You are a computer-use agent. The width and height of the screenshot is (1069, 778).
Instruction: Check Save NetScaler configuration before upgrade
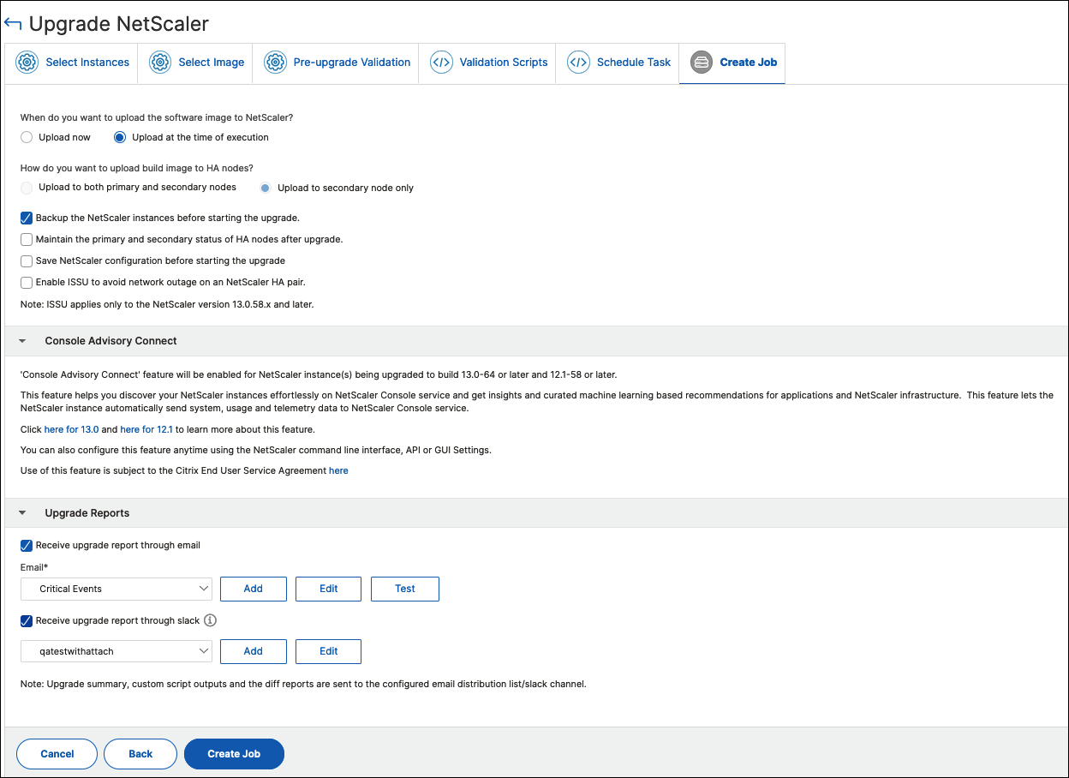click(x=27, y=260)
